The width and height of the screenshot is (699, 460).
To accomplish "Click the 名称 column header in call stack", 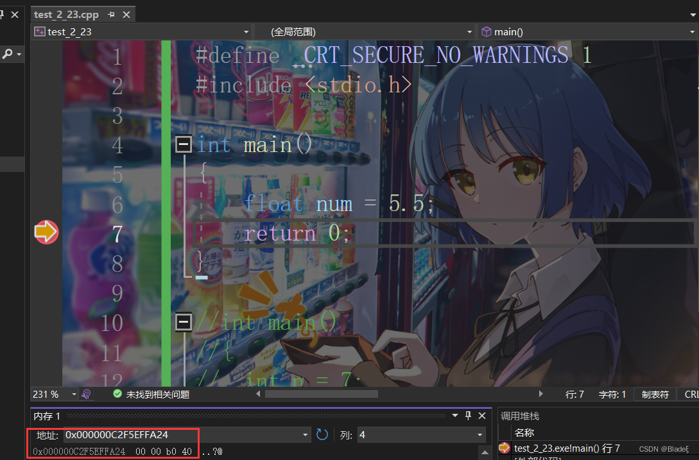I will (x=524, y=433).
